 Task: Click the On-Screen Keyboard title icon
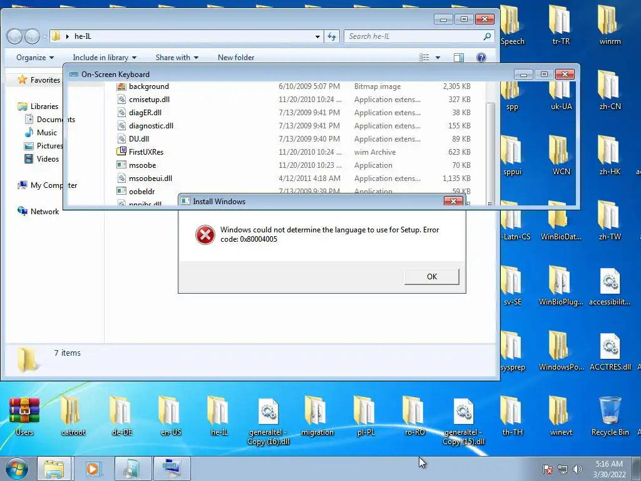pos(74,74)
